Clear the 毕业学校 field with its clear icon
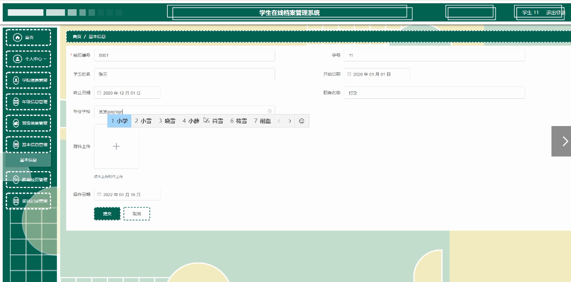Screen dimensions: 571x282 coord(270,111)
